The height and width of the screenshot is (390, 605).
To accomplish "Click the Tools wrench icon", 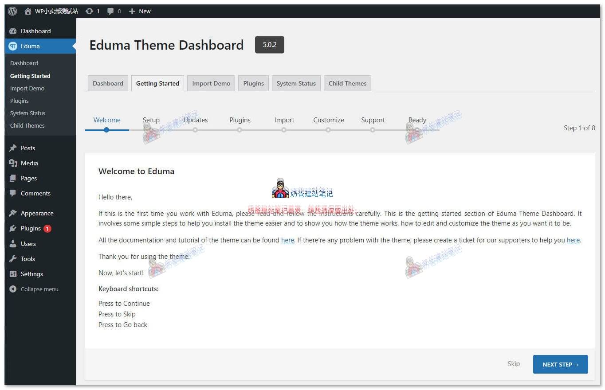I will click(x=13, y=259).
